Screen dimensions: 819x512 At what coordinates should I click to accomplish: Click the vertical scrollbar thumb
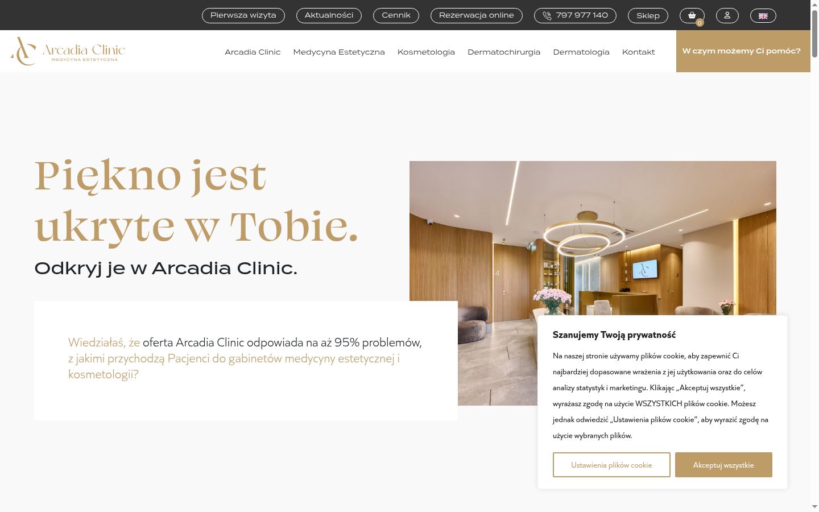[x=814, y=34]
